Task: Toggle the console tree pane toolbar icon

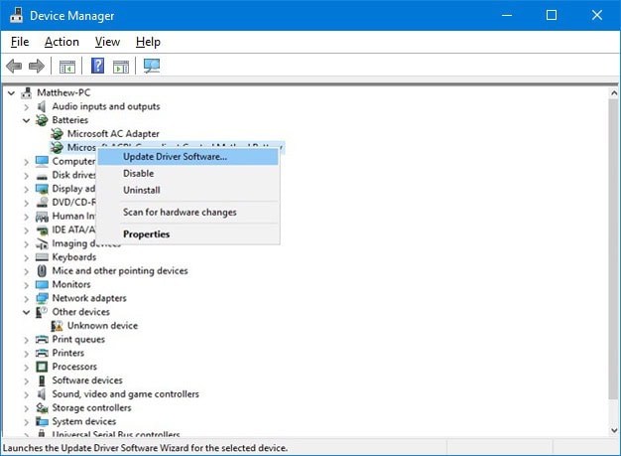Action: tap(66, 67)
